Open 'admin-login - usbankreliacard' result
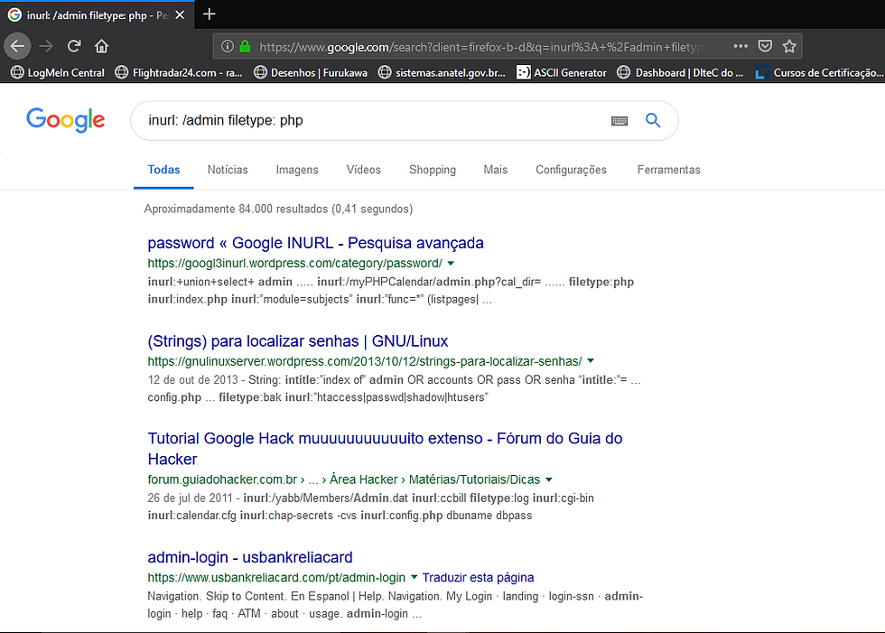Viewport: 885px width, 633px height. coord(250,557)
